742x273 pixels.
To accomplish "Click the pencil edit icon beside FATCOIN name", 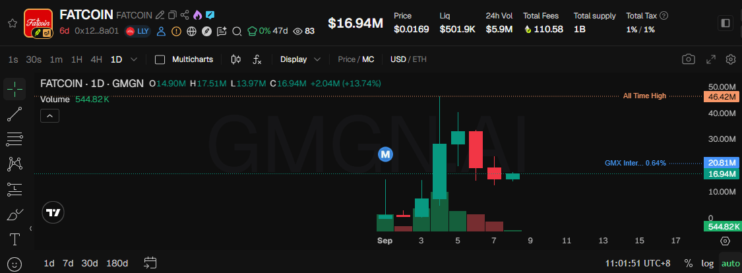I will click(160, 15).
